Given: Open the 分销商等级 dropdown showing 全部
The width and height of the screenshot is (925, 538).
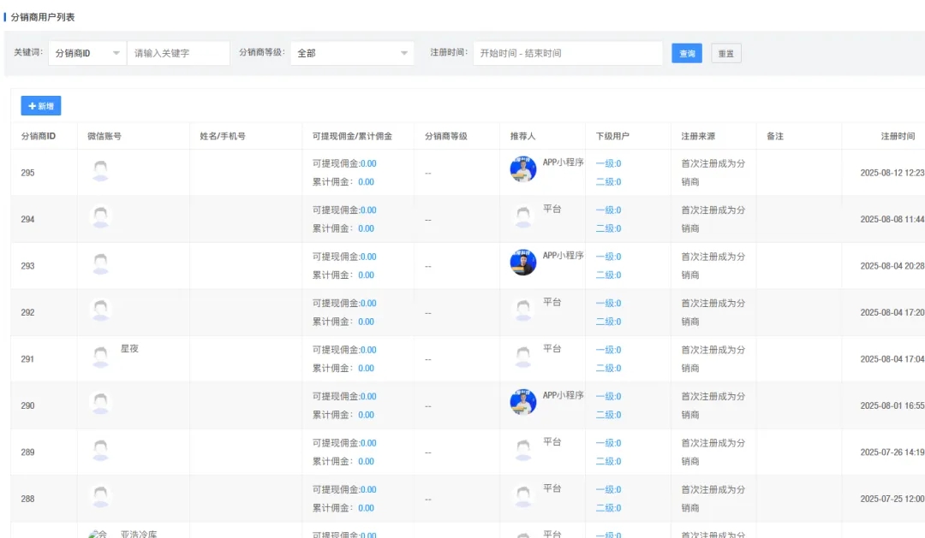Looking at the screenshot, I should [351, 52].
